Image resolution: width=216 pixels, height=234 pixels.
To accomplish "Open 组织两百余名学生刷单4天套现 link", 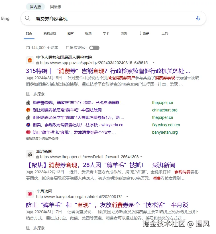I will [x=78, y=118].
